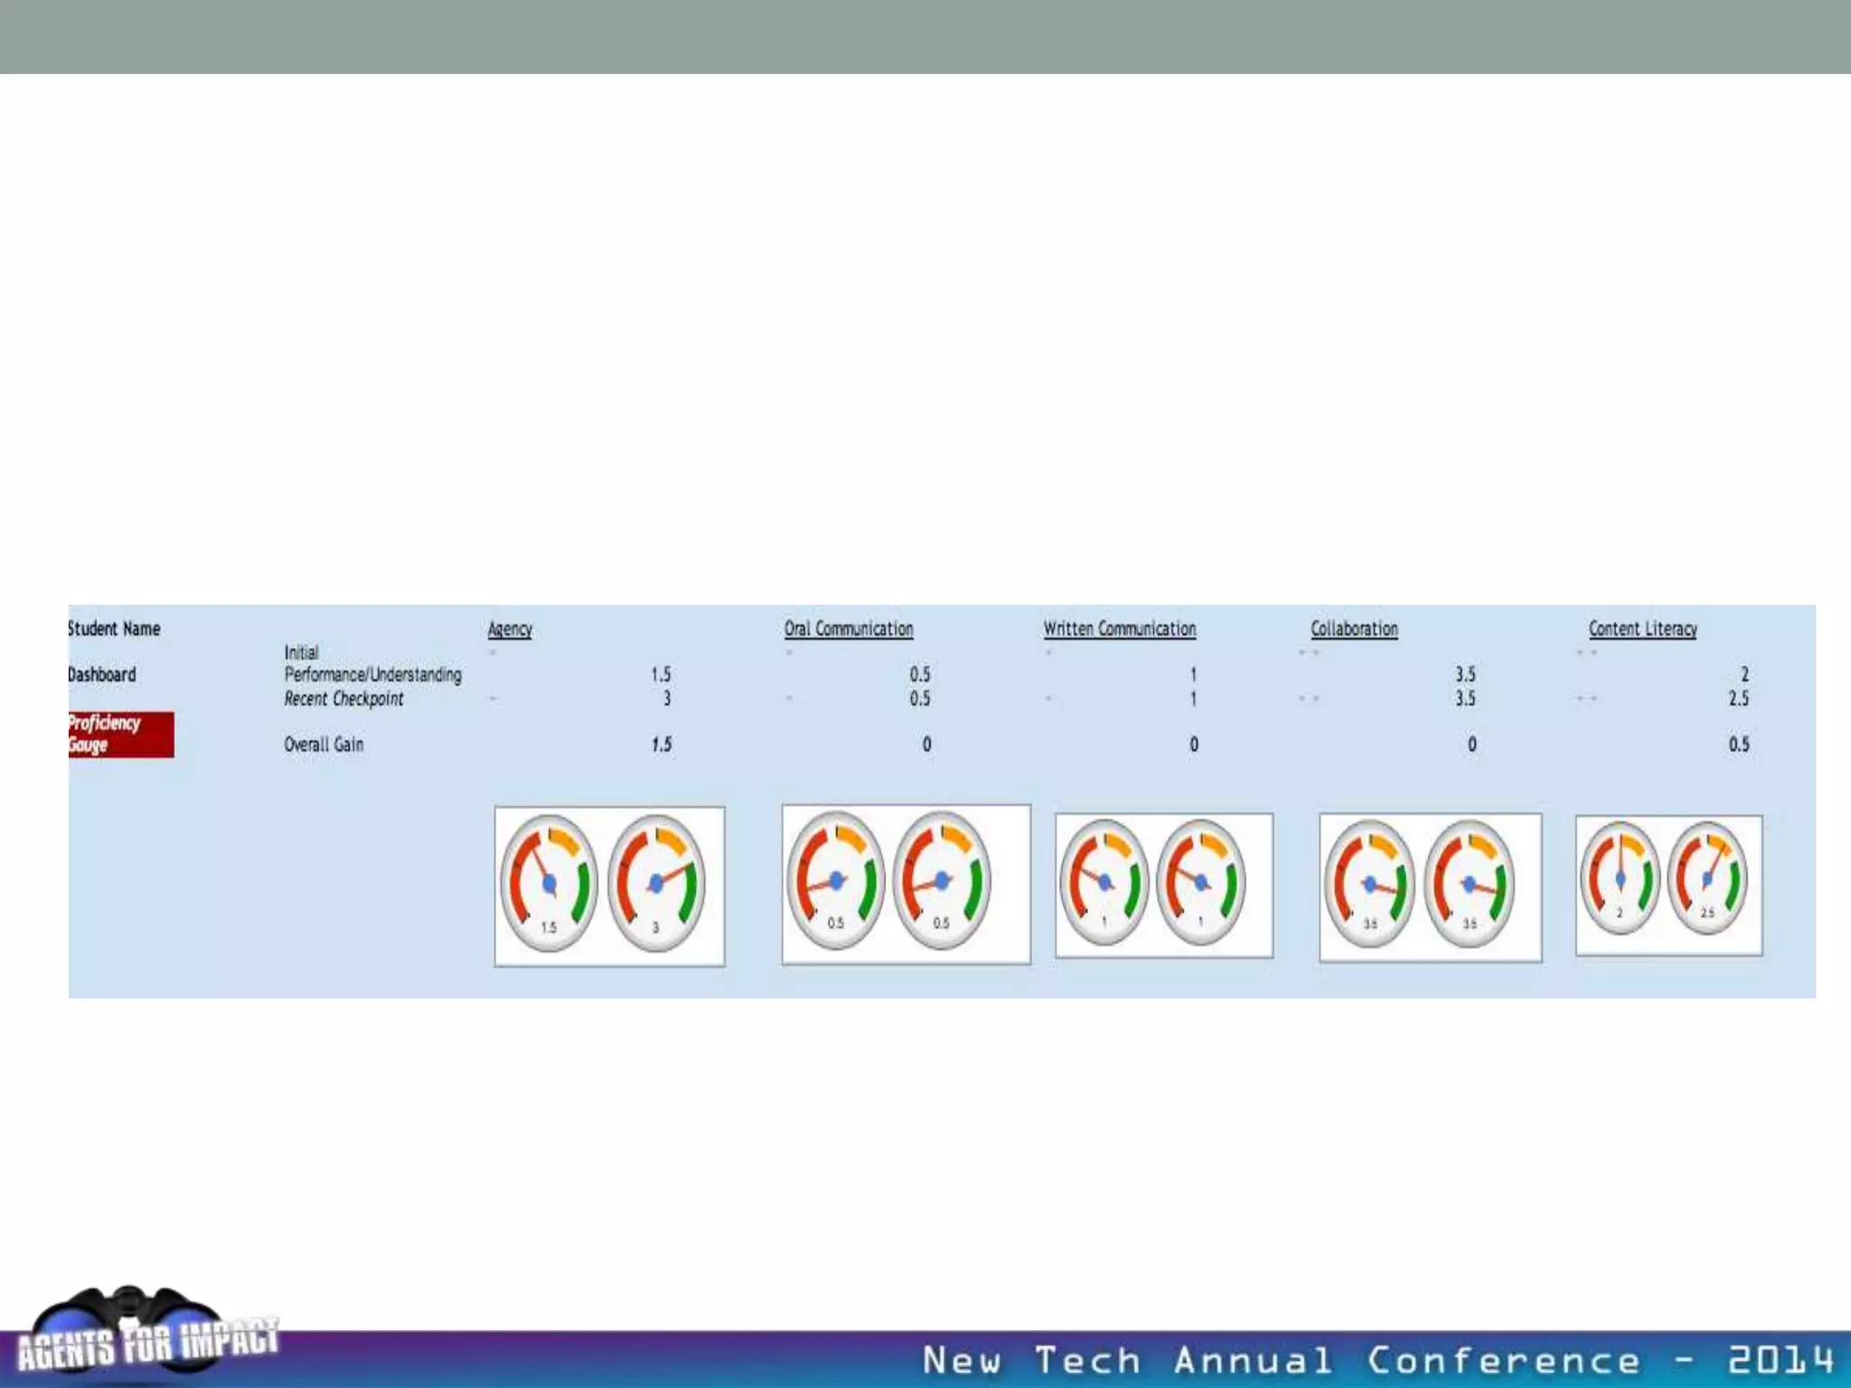Click the Agency Overall Gain value 1.5
Image resolution: width=1851 pixels, height=1388 pixels.
(662, 745)
